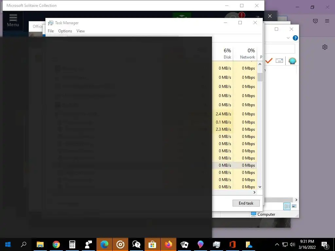The height and width of the screenshot is (251, 335).
Task: Click the End task button
Action: coord(246,203)
